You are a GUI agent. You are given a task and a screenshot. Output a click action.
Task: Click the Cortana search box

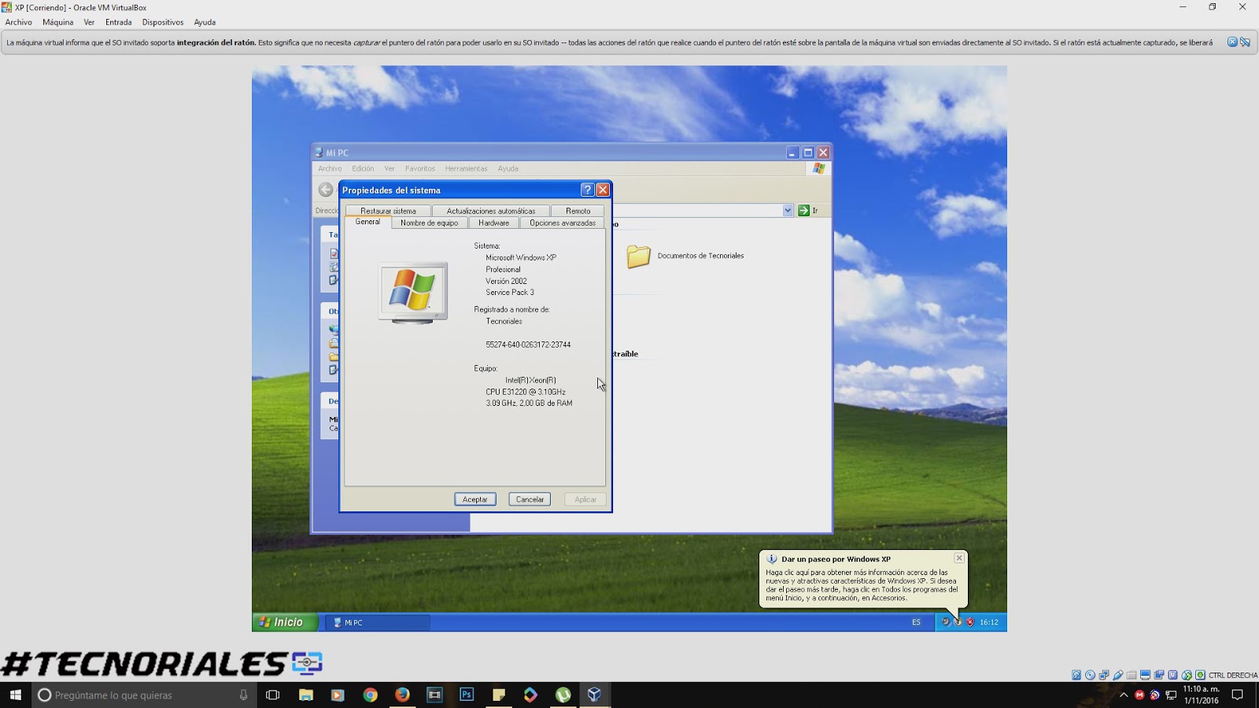[x=144, y=695]
